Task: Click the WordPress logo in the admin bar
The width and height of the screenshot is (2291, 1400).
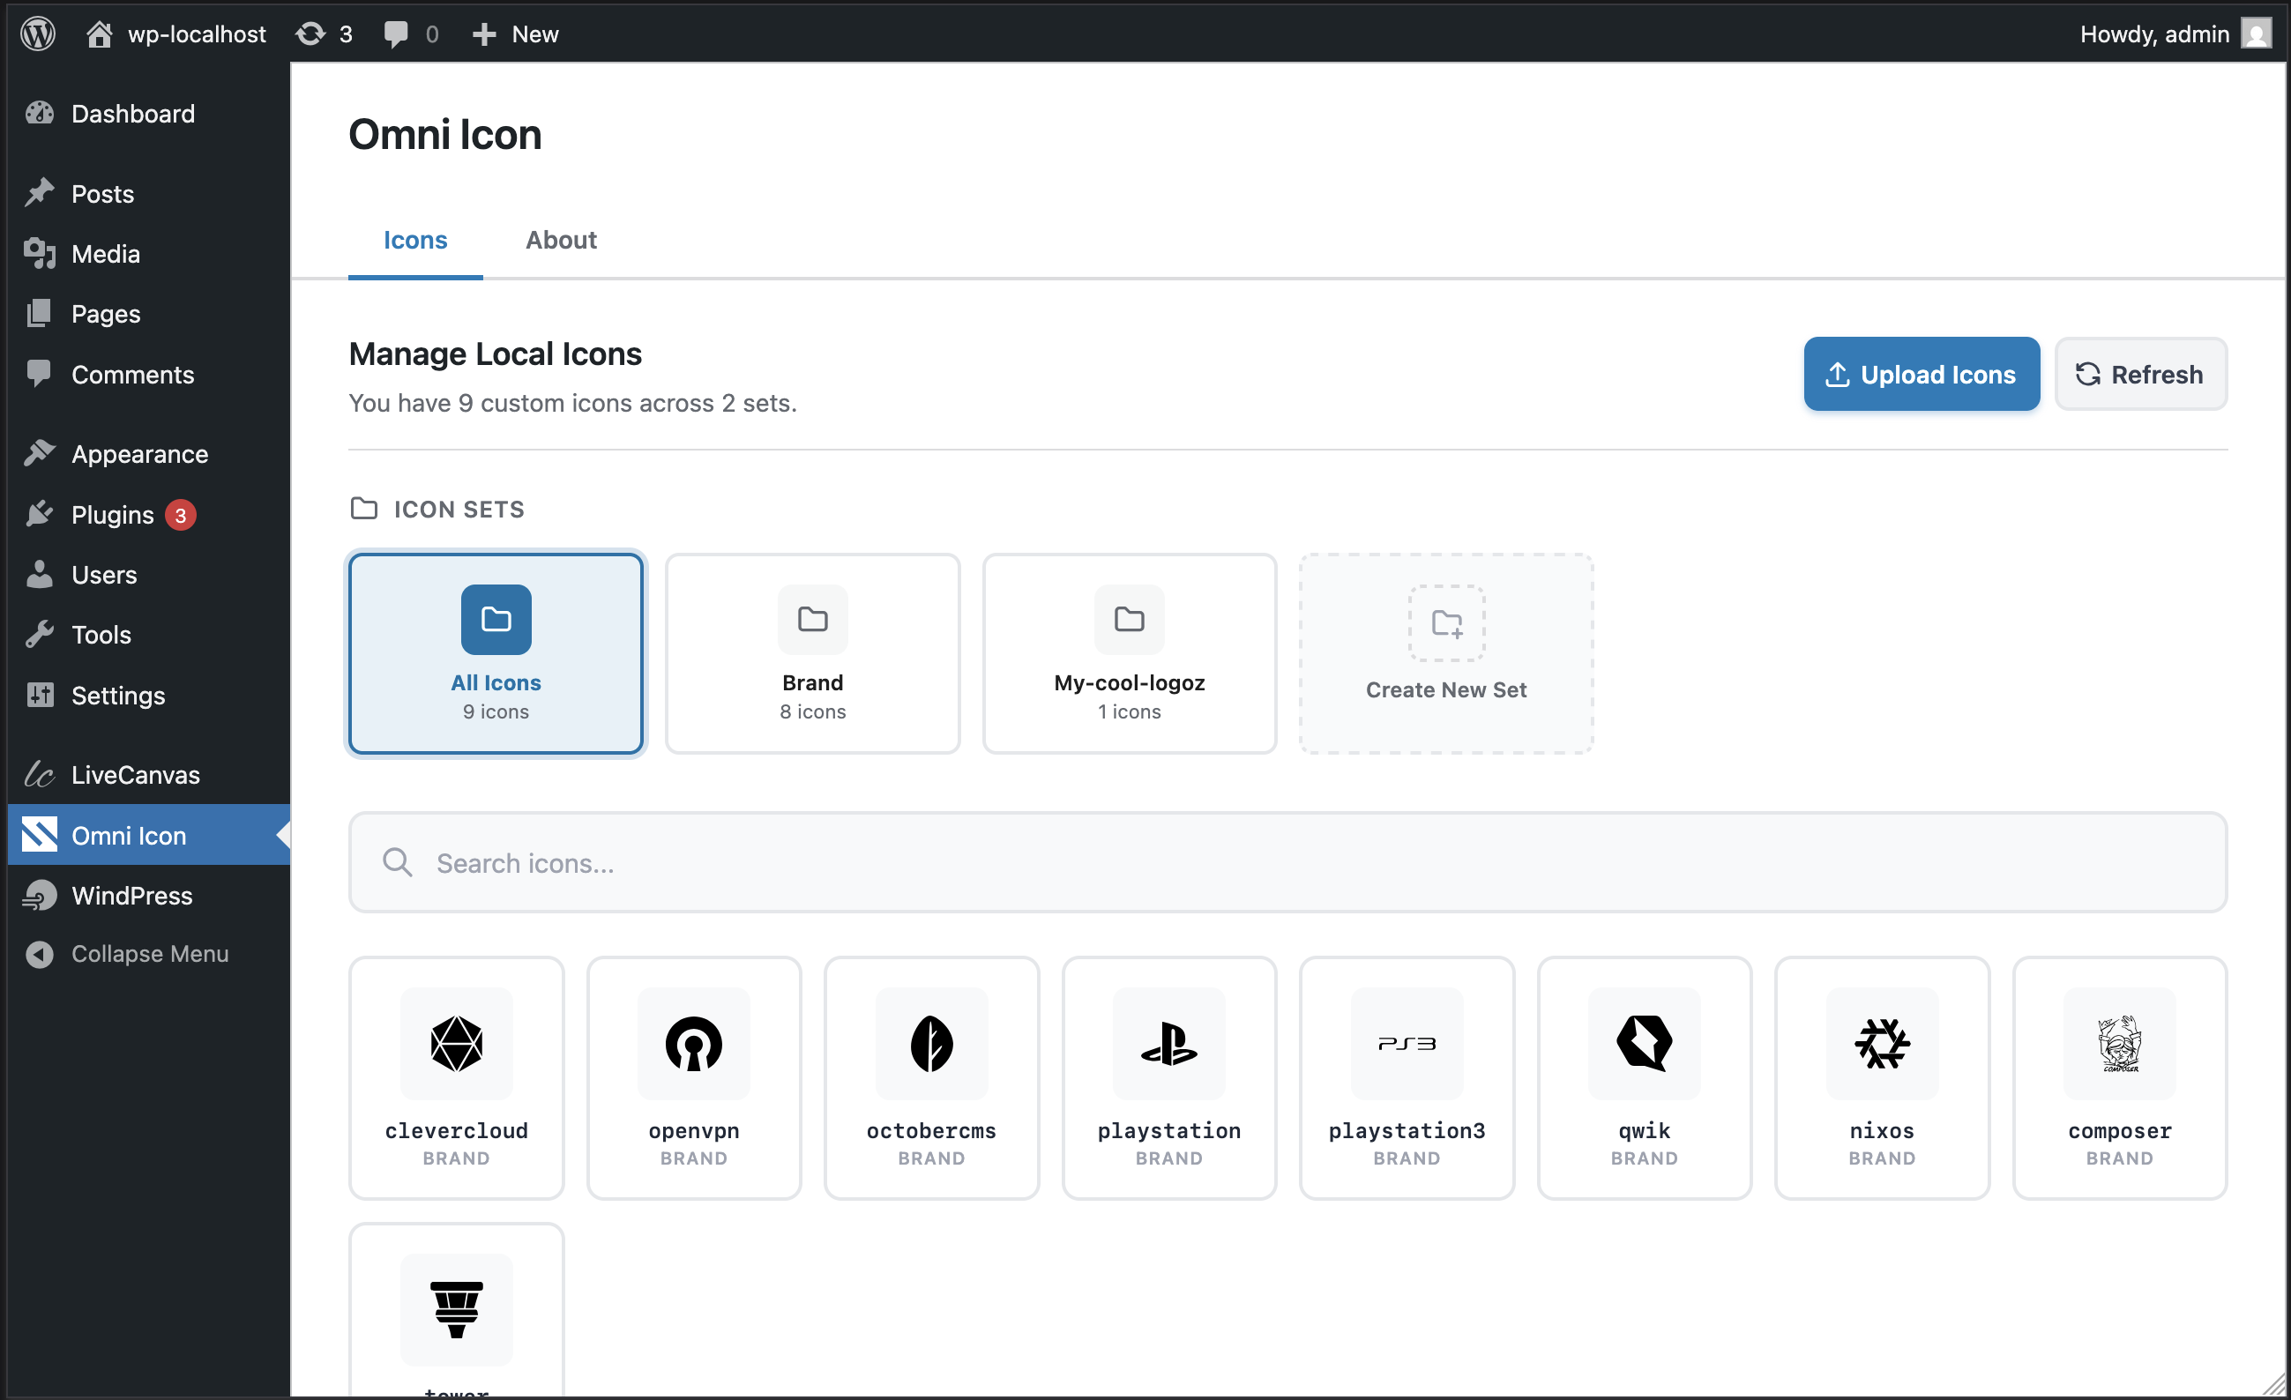Action: (x=38, y=34)
